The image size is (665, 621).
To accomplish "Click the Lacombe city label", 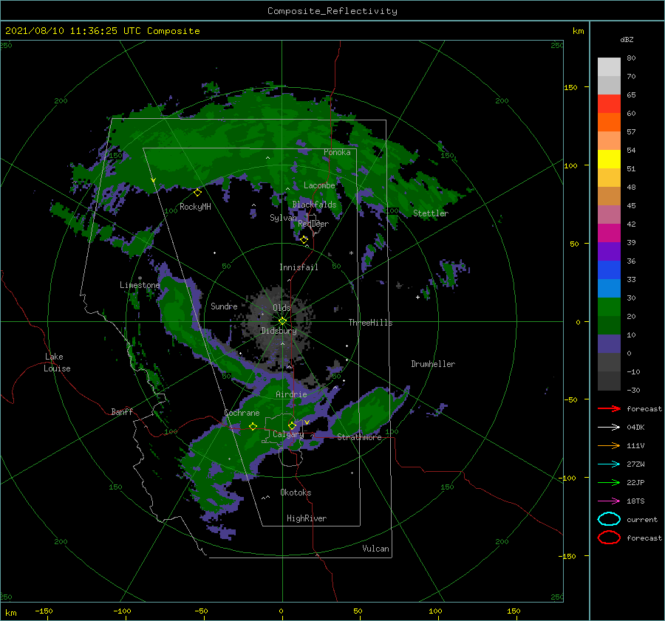I will click(x=319, y=185).
